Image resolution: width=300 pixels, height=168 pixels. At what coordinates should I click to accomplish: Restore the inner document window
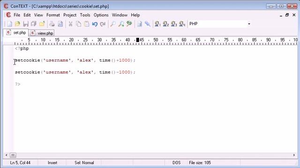(x=287, y=15)
